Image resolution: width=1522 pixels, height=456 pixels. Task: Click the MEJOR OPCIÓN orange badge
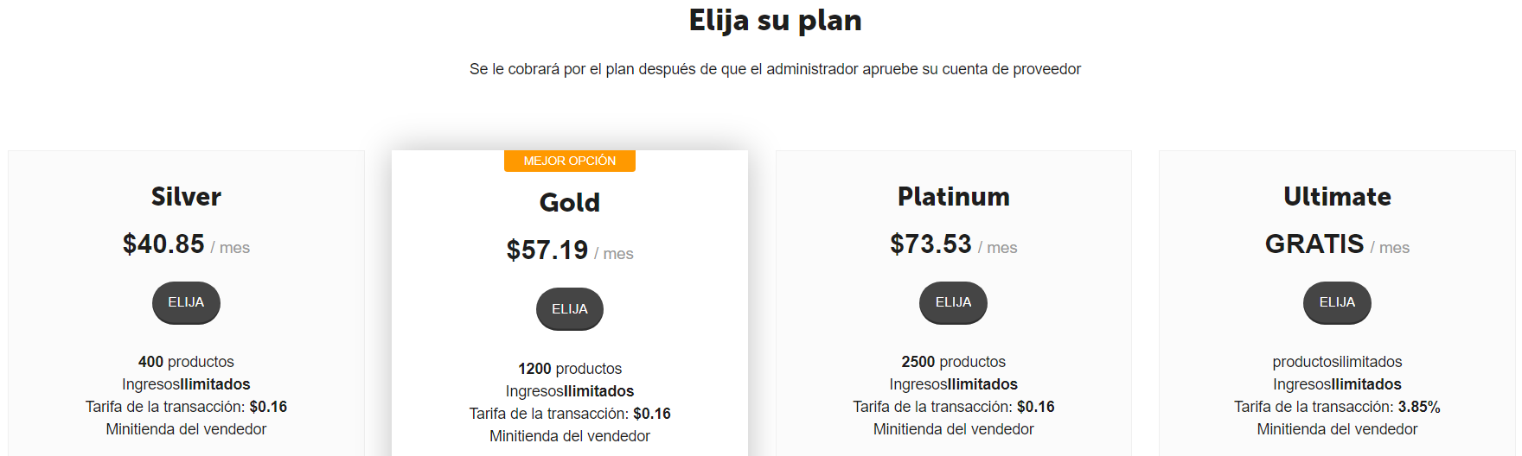tap(570, 161)
